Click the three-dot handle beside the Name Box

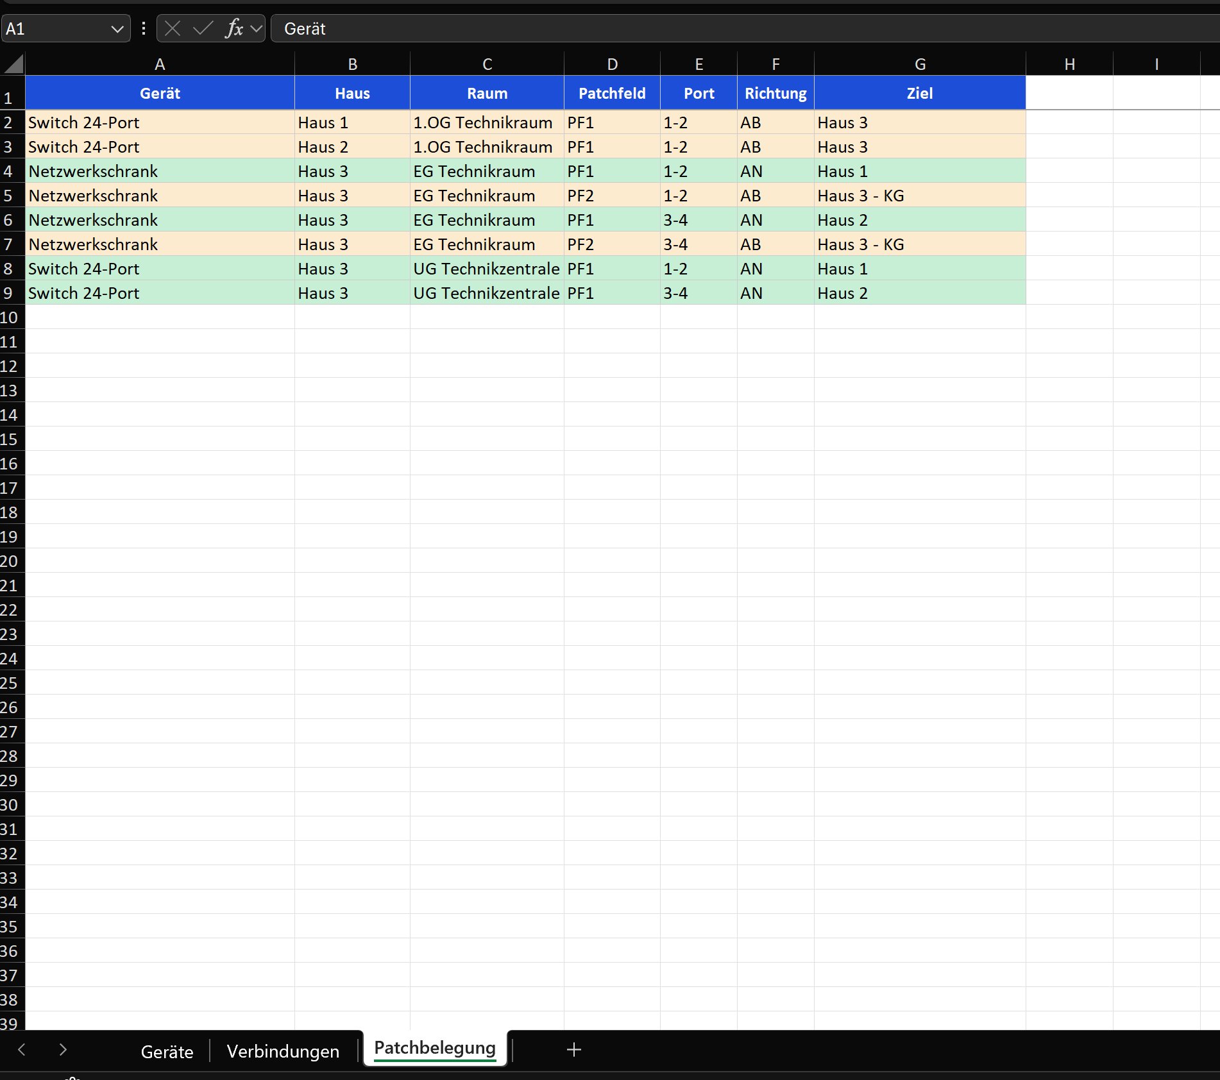[x=144, y=28]
